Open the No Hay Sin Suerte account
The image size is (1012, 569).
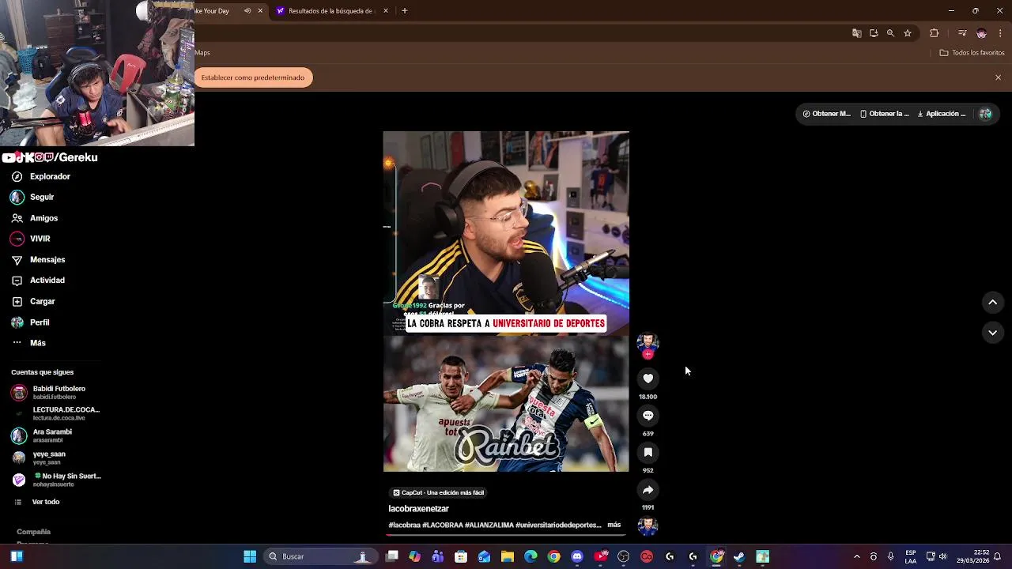coord(56,480)
